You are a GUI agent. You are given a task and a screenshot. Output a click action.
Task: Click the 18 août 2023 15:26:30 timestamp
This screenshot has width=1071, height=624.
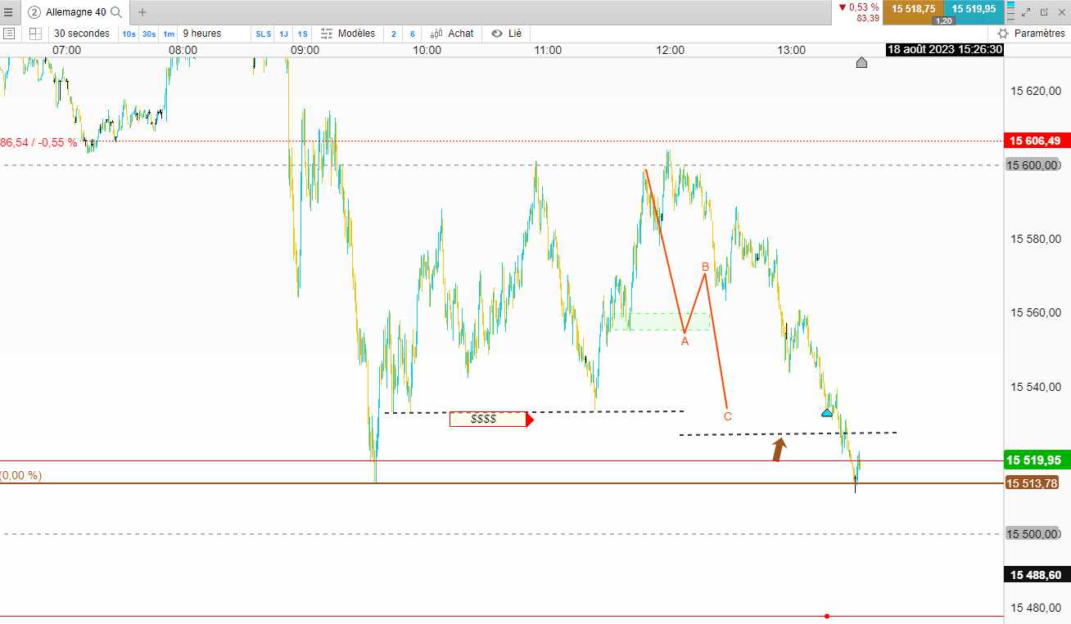945,49
